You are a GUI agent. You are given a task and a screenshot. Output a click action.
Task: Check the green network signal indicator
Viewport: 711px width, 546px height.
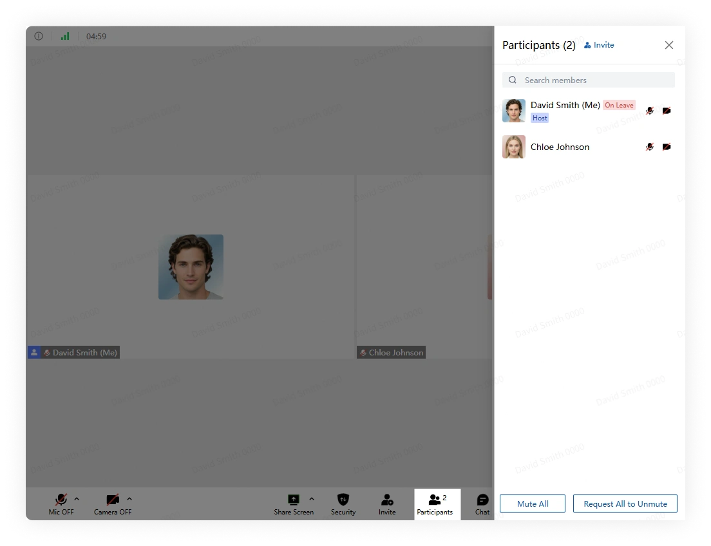[x=65, y=36]
